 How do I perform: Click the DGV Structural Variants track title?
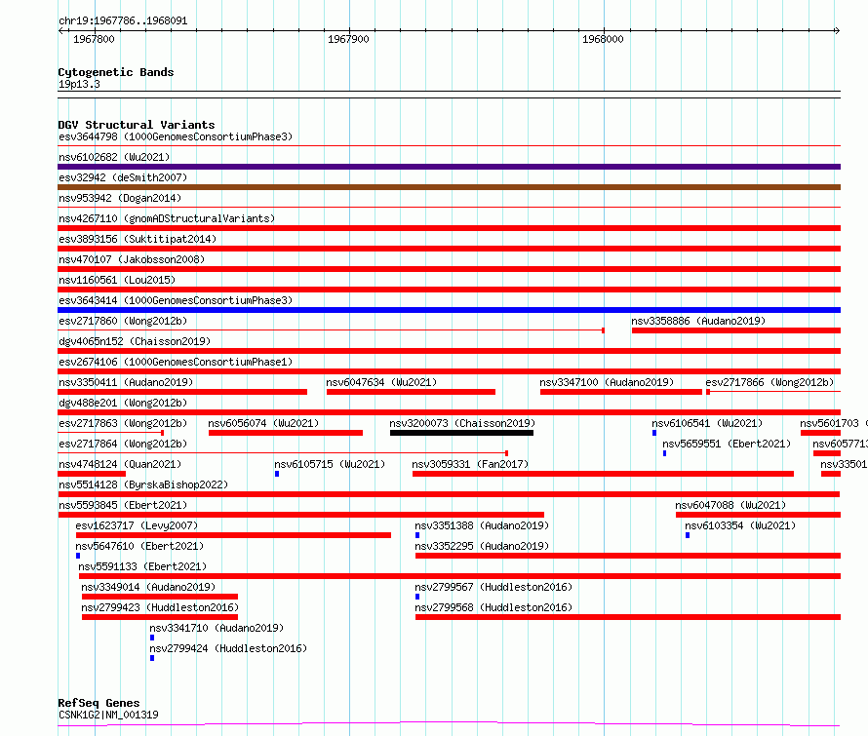[x=137, y=125]
